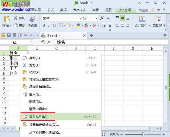Click cell D3 in the spreadsheet

[x=75, y=63]
